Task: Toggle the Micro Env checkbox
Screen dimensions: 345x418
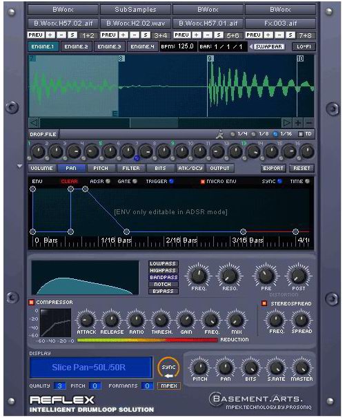Action: coord(203,182)
